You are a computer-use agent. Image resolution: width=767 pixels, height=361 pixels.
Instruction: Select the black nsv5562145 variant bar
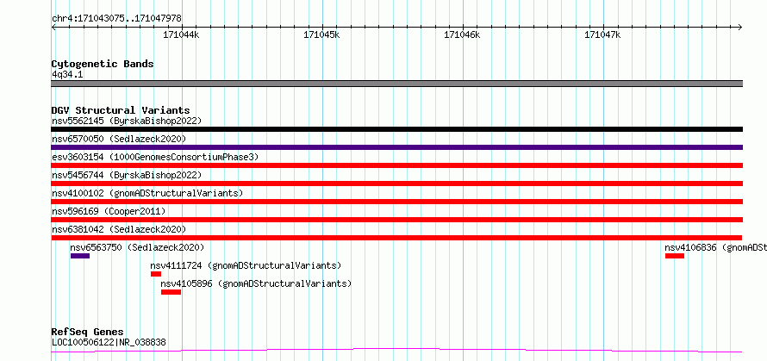[x=396, y=129]
